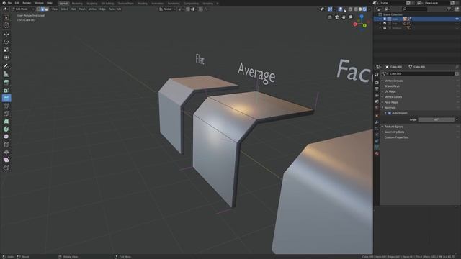The height and width of the screenshot is (259, 461).
Task: Switch to wireframe viewport shading
Action: coord(355,9)
